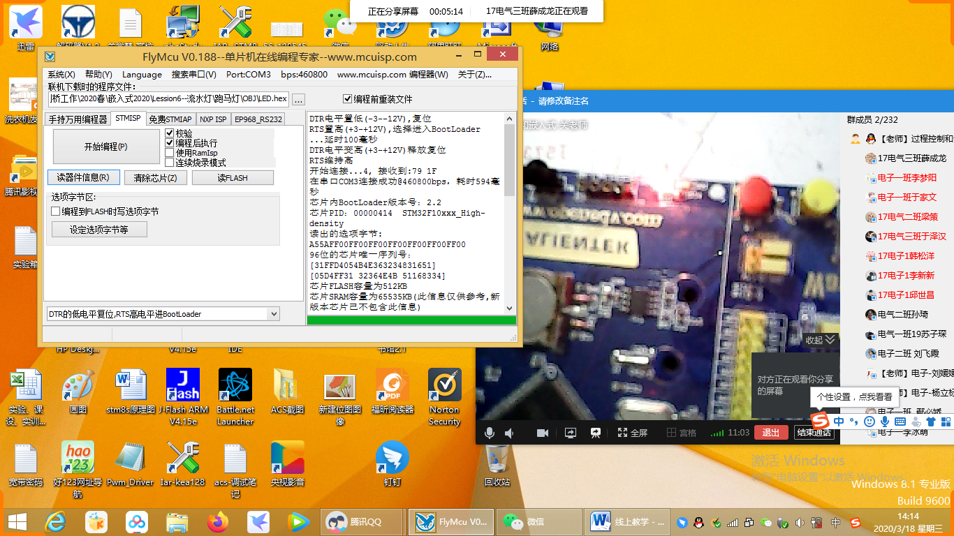Open the Language menu
Viewport: 954px width, 536px height.
point(142,74)
